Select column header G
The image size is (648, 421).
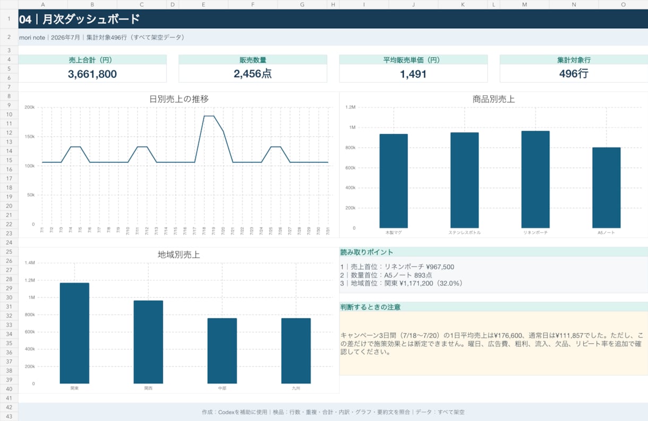(x=302, y=4)
